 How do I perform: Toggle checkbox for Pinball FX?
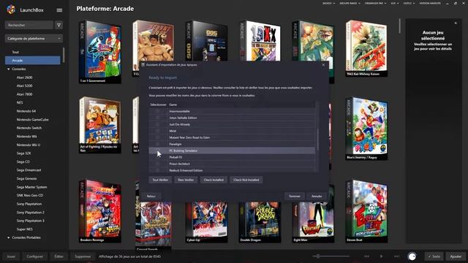click(x=157, y=157)
